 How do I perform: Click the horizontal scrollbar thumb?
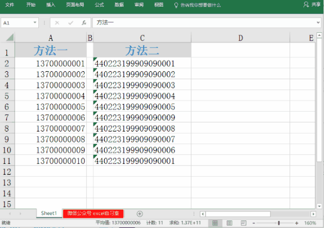238,214
